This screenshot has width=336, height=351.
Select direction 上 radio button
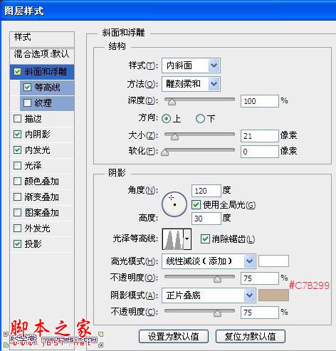tap(166, 118)
